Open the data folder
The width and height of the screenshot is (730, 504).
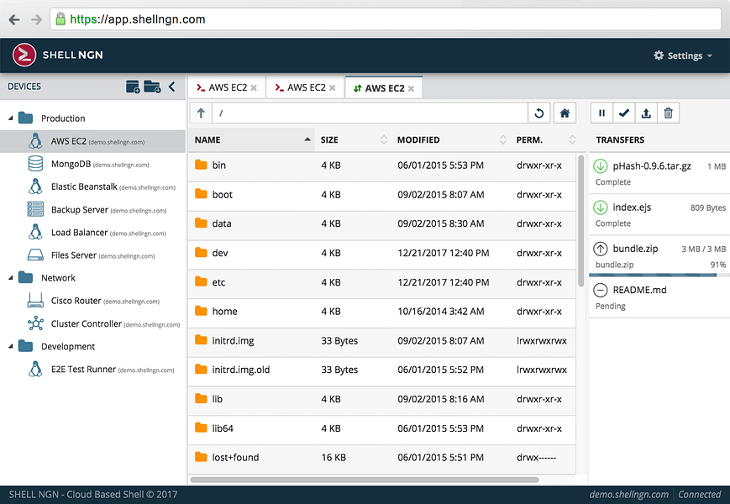tap(381, 223)
